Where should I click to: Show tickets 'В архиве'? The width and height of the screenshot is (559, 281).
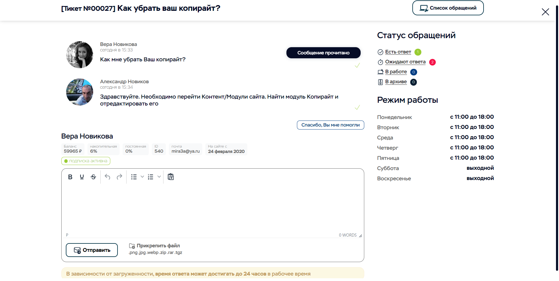[x=396, y=82]
